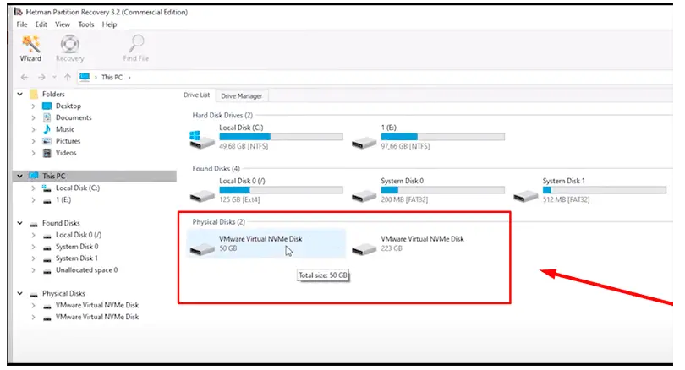Click the Found Disks (4) group heading

(216, 168)
